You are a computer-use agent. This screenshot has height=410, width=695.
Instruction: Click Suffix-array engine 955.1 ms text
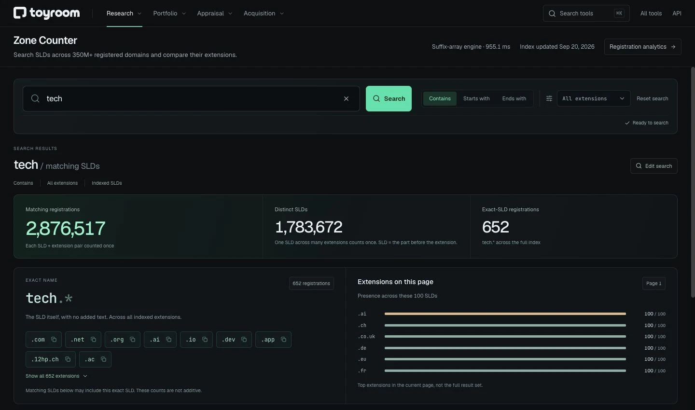[x=471, y=47]
